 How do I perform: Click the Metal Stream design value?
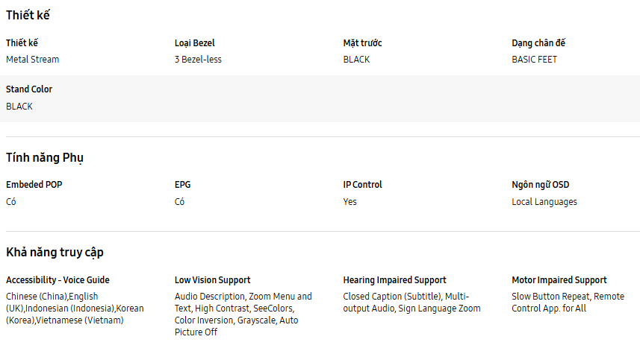tap(32, 60)
